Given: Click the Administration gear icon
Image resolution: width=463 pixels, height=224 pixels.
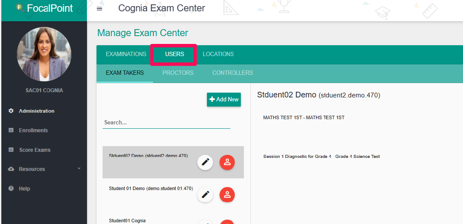Looking at the screenshot, I should click(11, 111).
